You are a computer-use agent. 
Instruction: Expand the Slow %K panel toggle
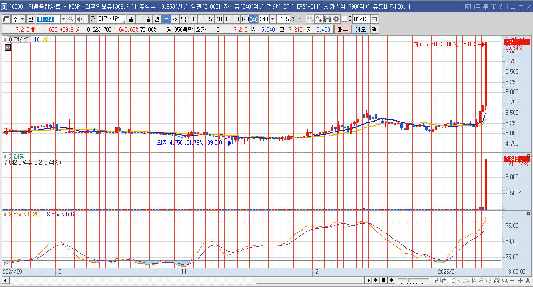(x=5, y=214)
